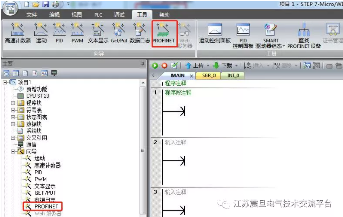Open 运动 wizard in project tree

point(35,158)
